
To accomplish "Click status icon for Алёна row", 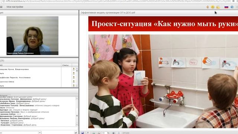I will tap(74, 82).
